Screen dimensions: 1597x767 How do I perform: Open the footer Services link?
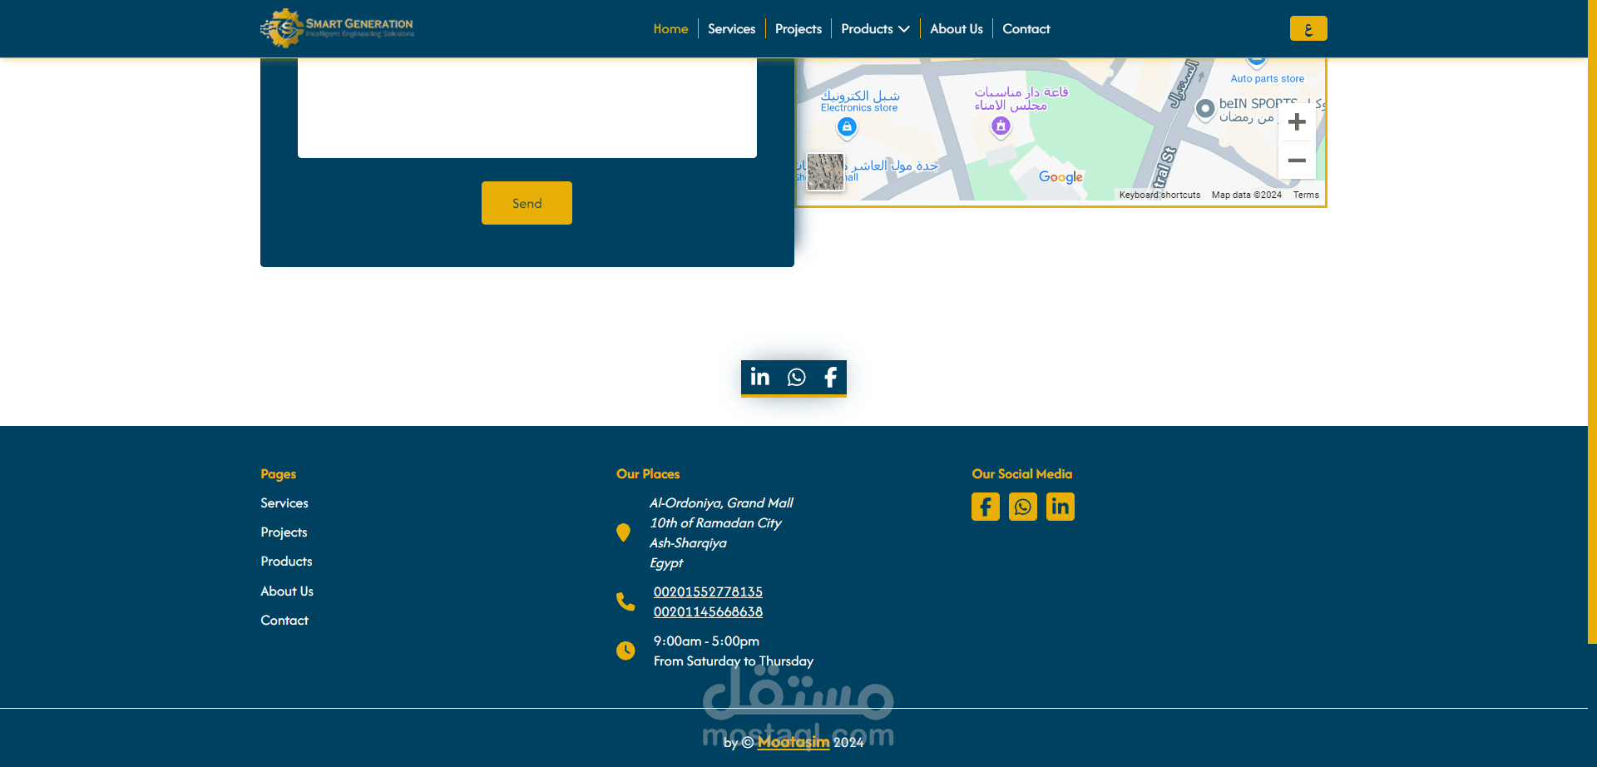[x=284, y=503]
